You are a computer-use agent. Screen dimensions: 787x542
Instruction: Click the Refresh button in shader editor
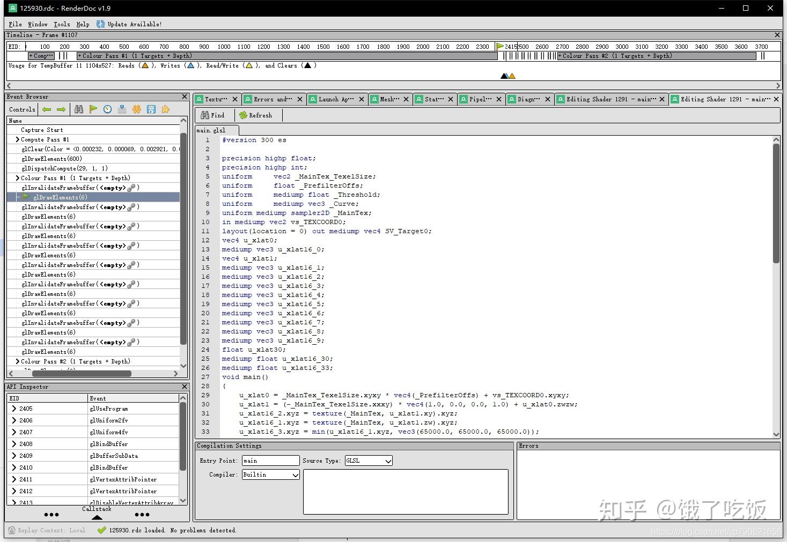click(x=256, y=115)
